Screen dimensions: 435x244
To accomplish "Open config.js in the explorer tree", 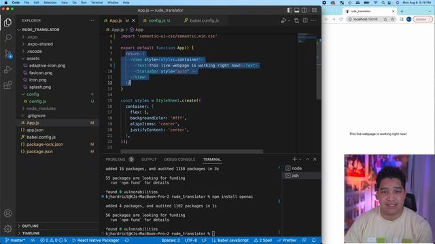I will click(37, 101).
